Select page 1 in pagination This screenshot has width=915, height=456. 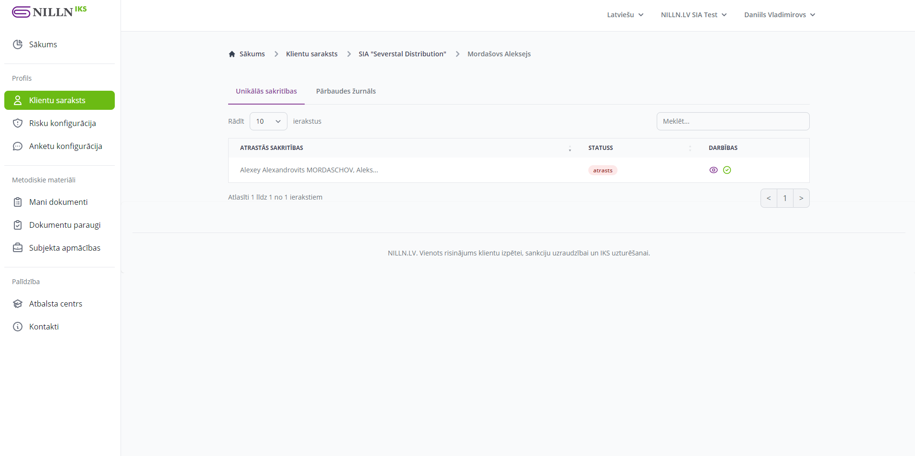point(785,198)
